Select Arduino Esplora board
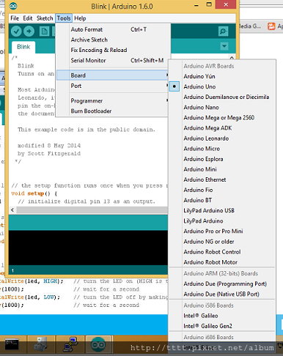Screen dimensions: 283x356 222,159
